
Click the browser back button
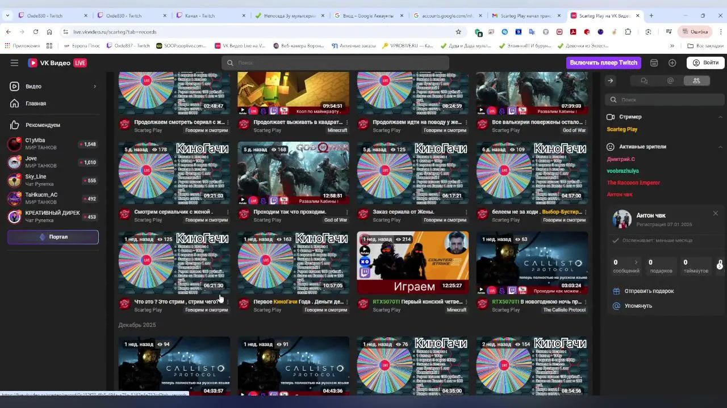[x=9, y=32]
